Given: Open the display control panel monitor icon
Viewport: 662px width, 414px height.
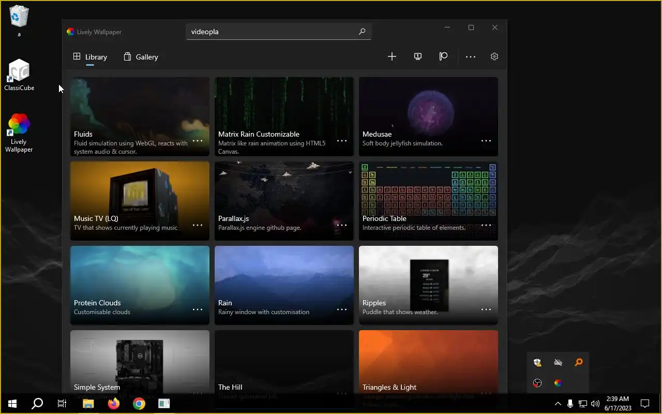Looking at the screenshot, I should [418, 56].
